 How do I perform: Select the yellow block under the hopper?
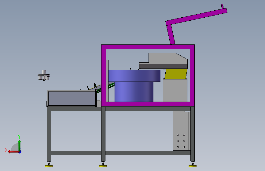tap(176, 74)
